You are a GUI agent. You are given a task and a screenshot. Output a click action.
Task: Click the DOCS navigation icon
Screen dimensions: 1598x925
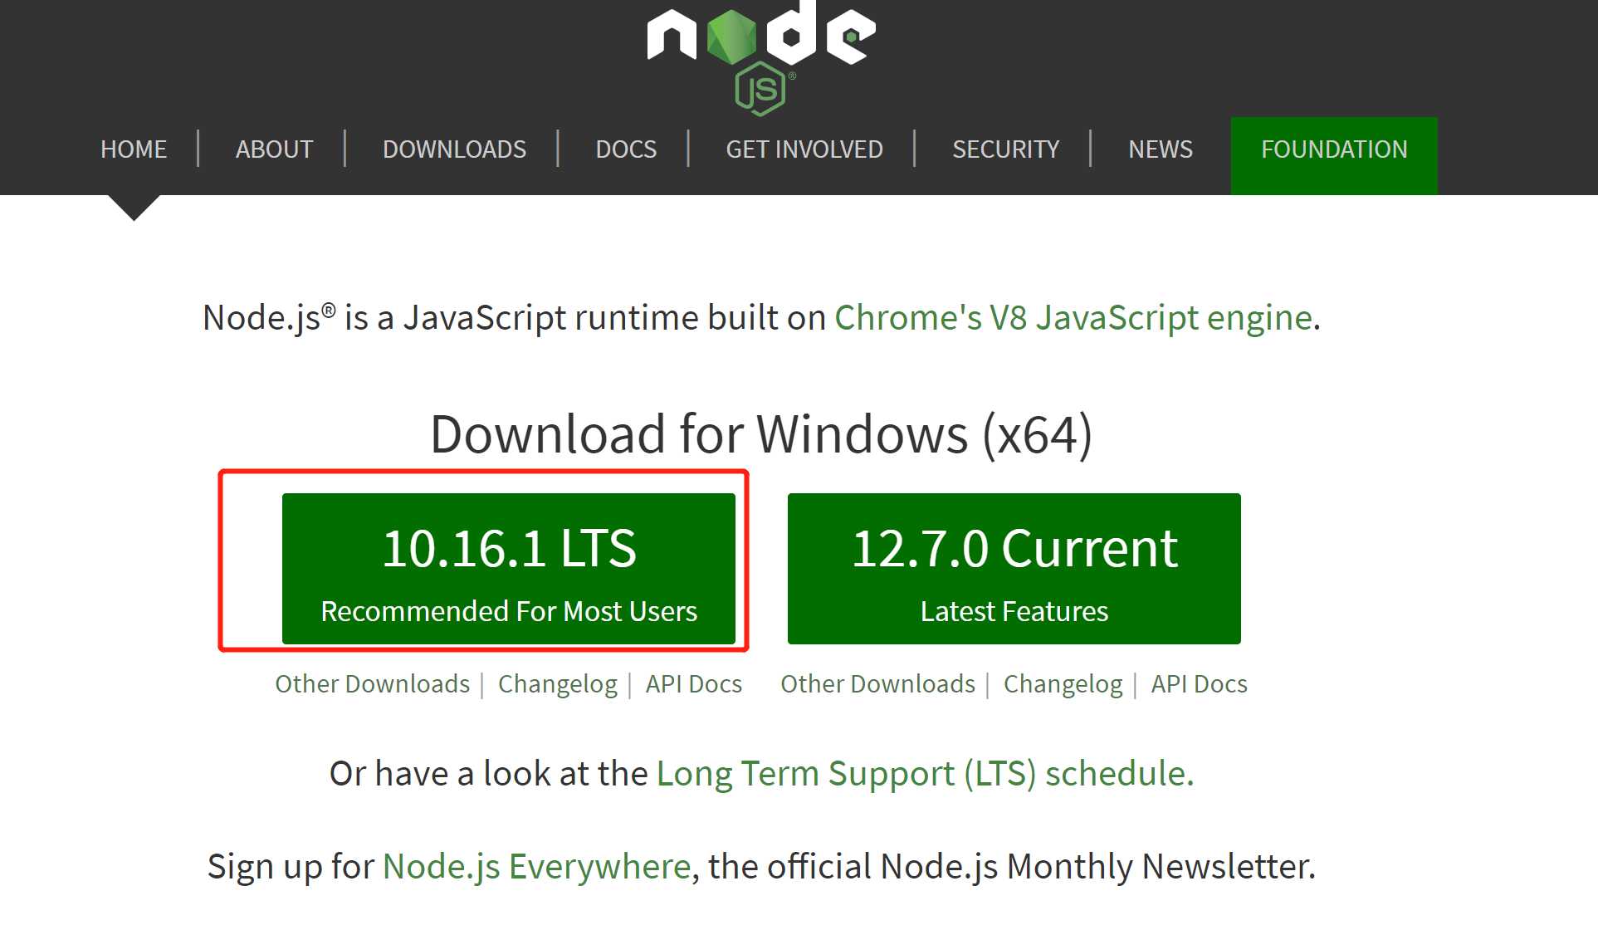tap(625, 149)
